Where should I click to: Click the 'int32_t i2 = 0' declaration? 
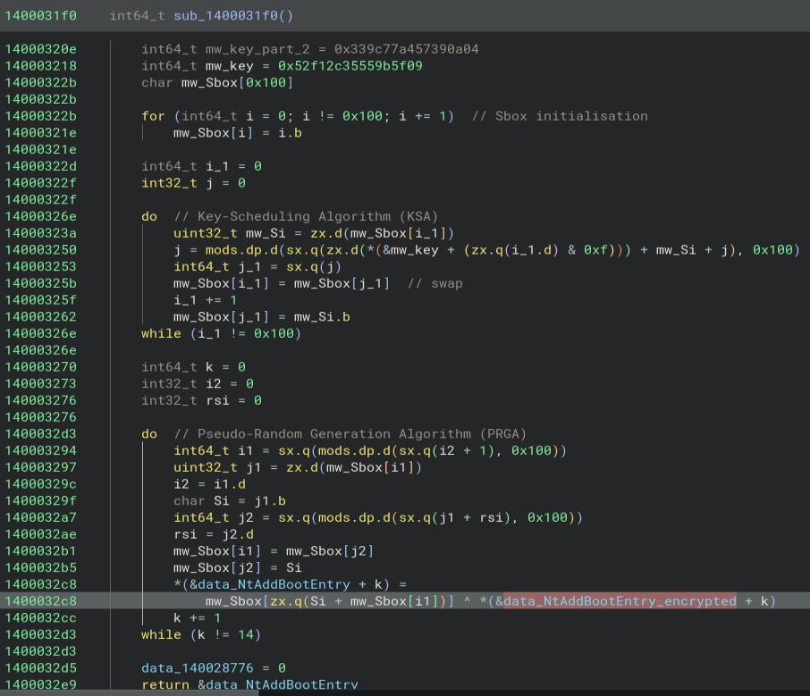[198, 383]
